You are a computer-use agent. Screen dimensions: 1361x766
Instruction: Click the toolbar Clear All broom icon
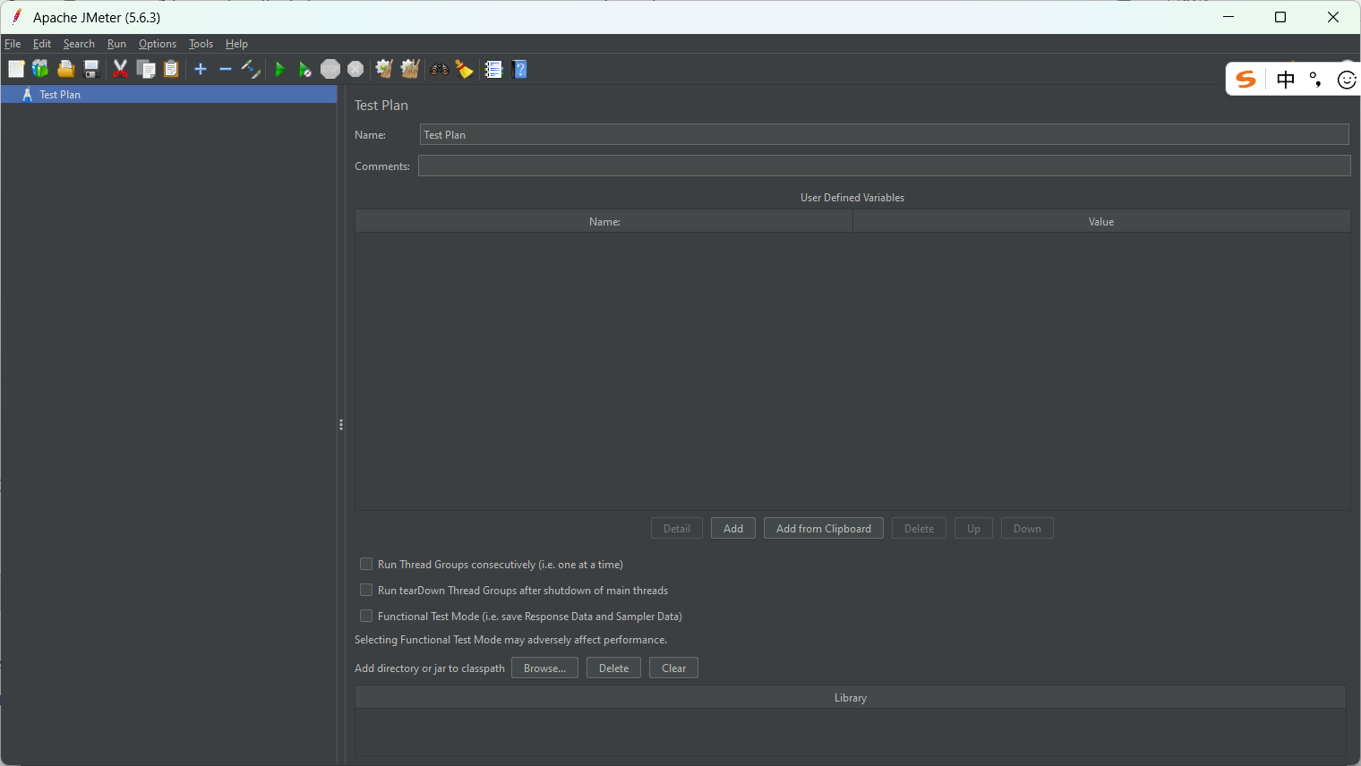pyautogui.click(x=409, y=69)
